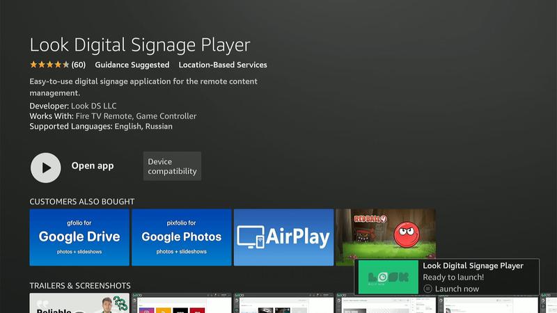Click the Look Digital Signage Player title

click(x=140, y=45)
